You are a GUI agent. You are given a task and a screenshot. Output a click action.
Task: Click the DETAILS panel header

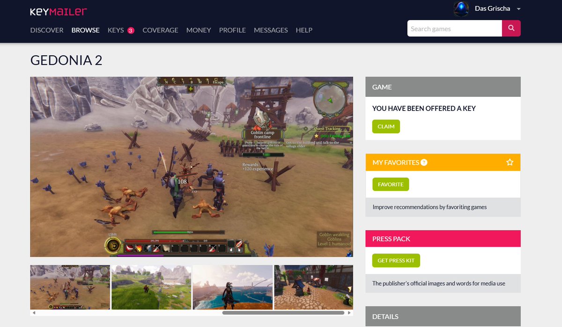[x=443, y=316]
